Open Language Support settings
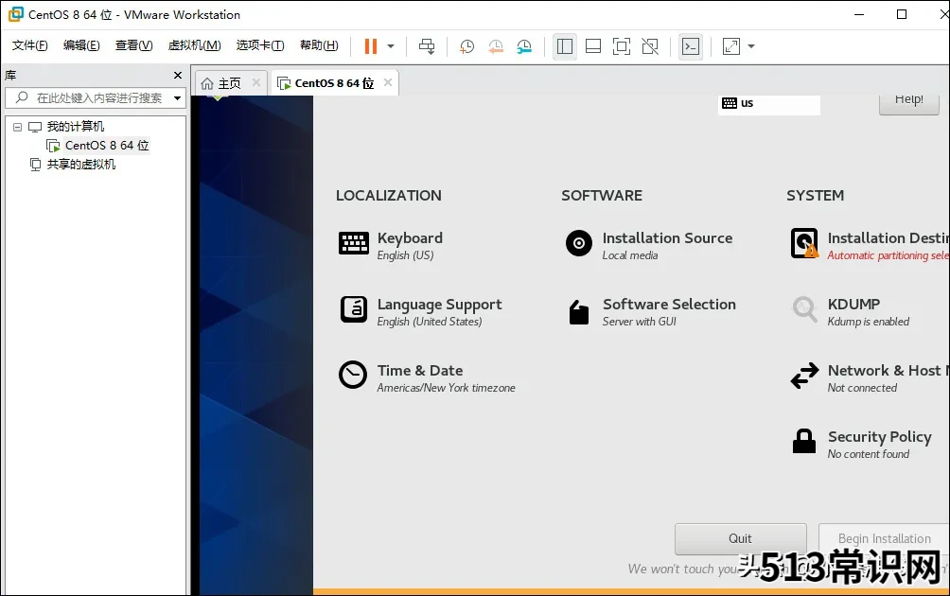Image resolution: width=950 pixels, height=596 pixels. 421,311
